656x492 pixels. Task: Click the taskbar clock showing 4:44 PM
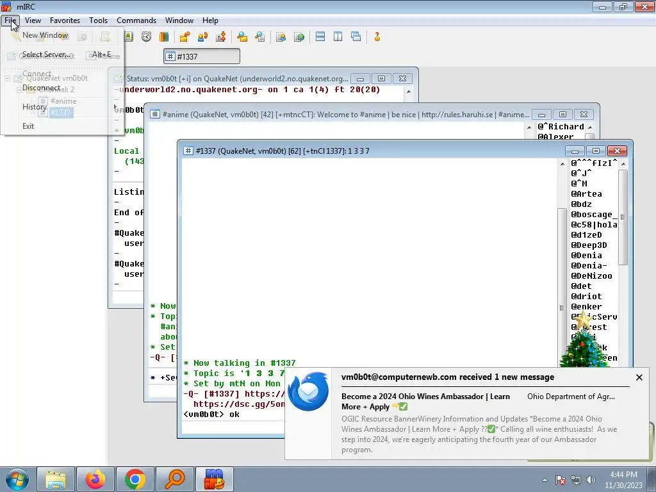[623, 480]
